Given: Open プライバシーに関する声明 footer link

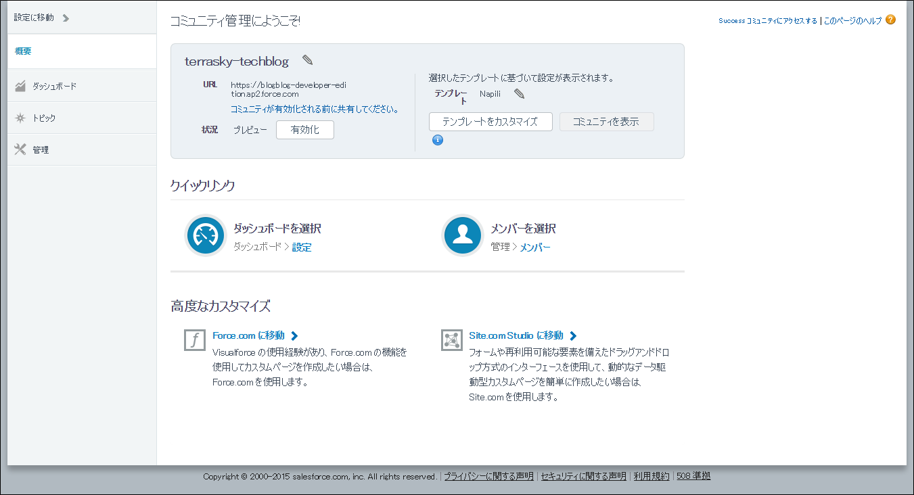Looking at the screenshot, I should [488, 476].
